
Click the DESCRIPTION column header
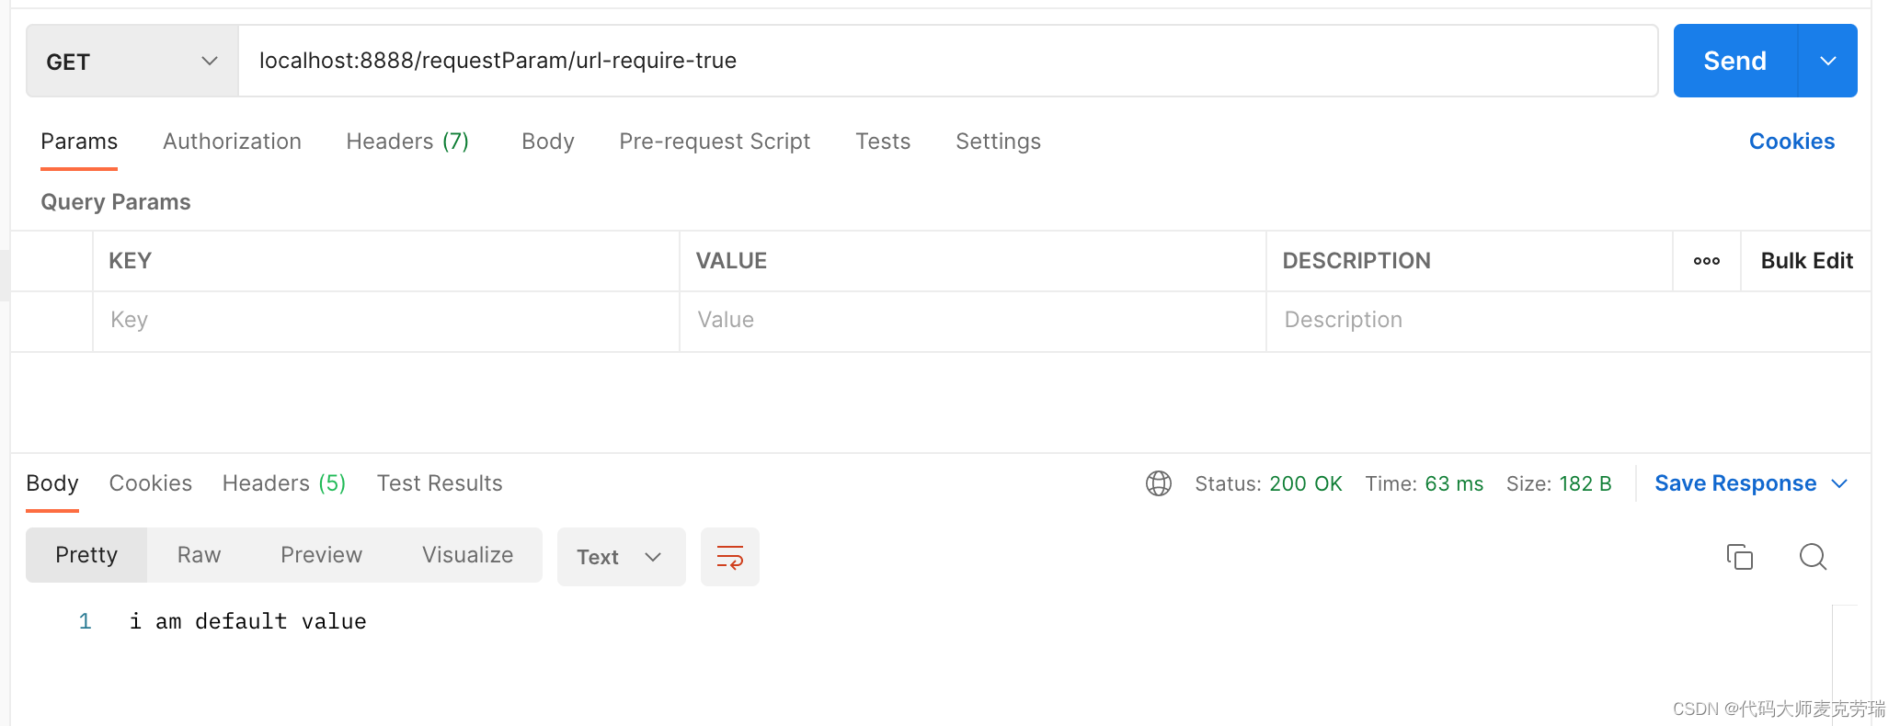click(x=1356, y=261)
